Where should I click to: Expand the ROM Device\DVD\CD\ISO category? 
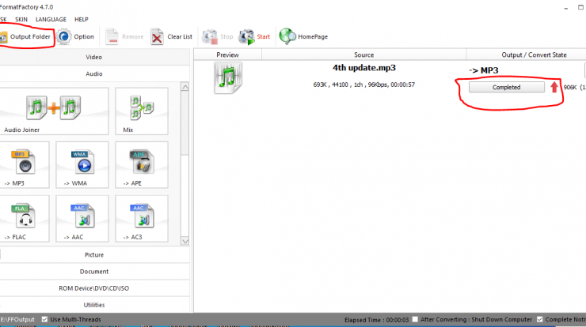[x=93, y=288]
